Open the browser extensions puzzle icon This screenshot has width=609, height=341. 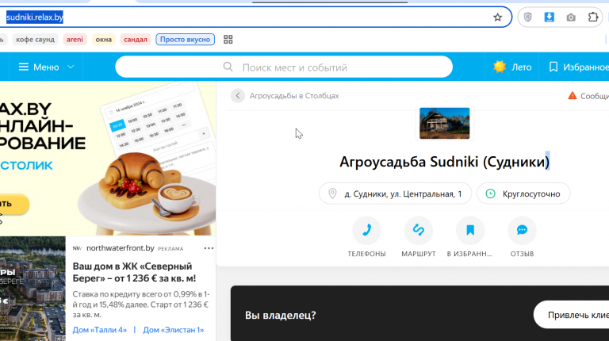[592, 17]
